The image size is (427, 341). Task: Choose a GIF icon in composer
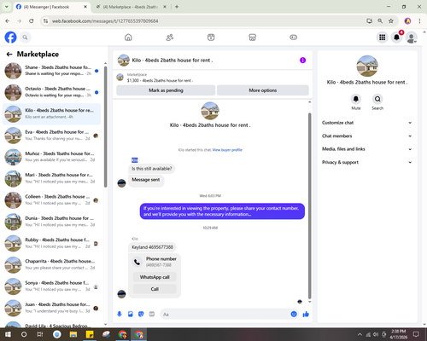pos(152,314)
